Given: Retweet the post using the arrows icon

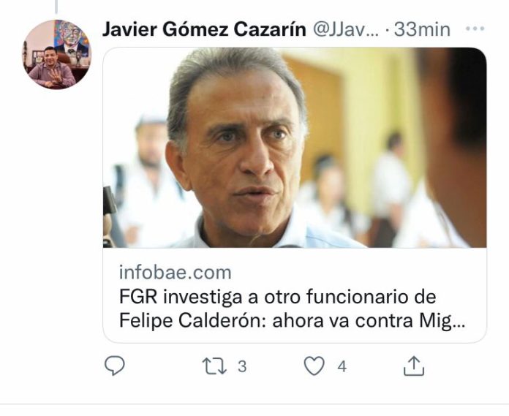Looking at the screenshot, I should coord(214,366).
